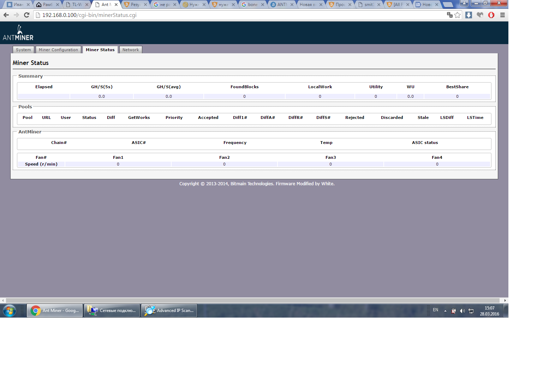Open the volume speaker tray icon

462,311
